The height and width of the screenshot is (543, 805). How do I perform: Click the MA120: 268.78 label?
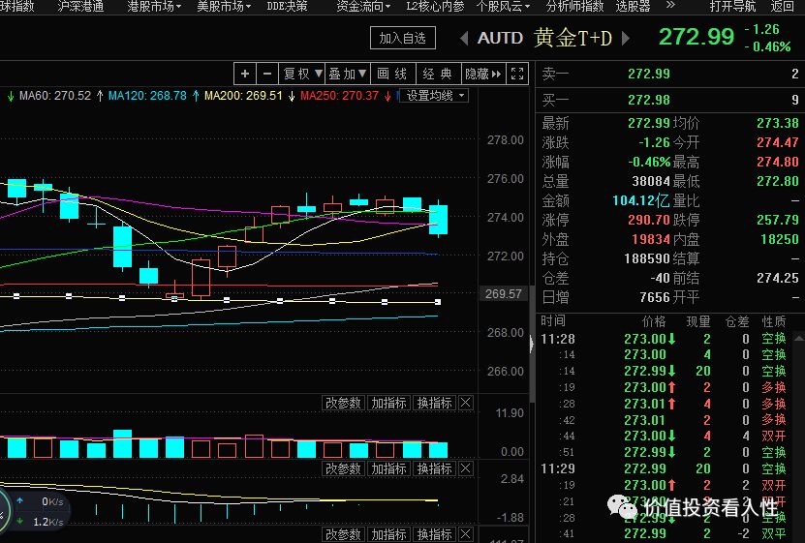click(147, 96)
